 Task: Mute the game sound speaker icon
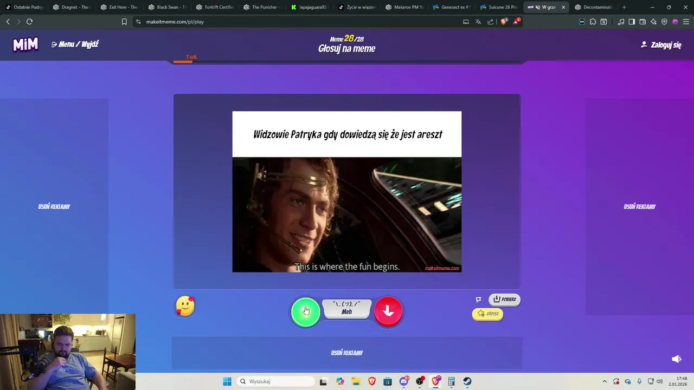(676, 359)
